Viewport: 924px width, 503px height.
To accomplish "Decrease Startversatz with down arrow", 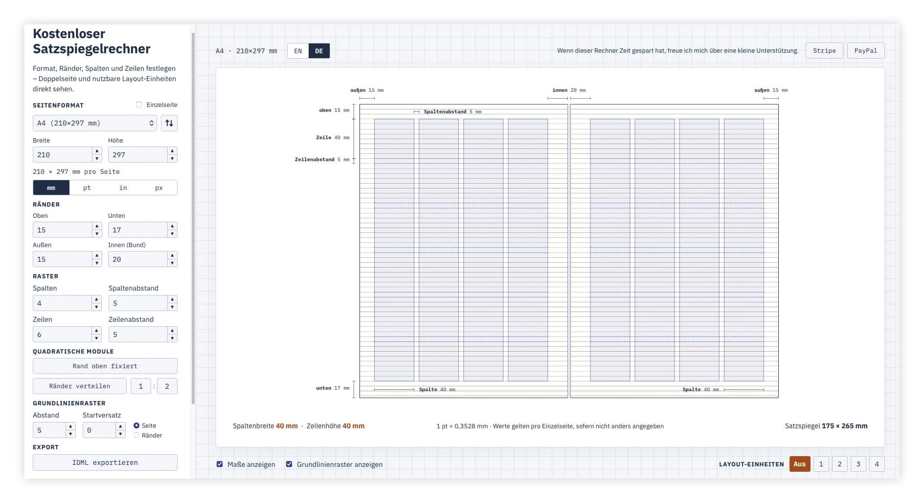I will [x=120, y=434].
